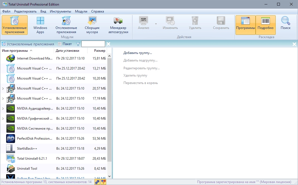The image size is (298, 185).
Task: Open the Анализ dropdown arrow
Action: [156, 24]
